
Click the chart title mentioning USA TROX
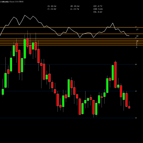coord(12,2)
